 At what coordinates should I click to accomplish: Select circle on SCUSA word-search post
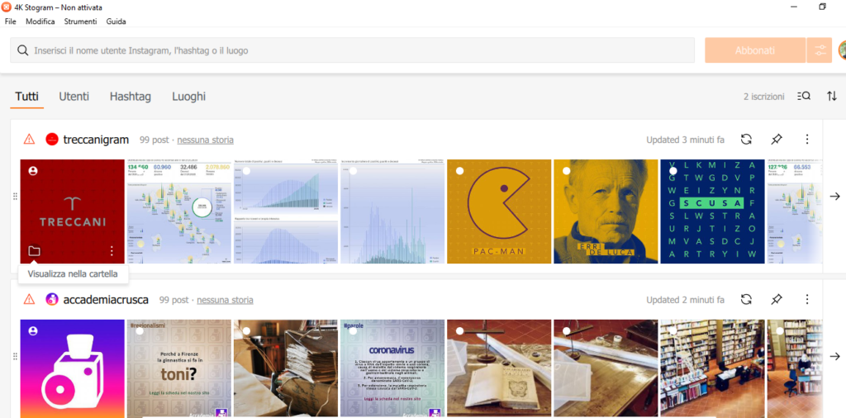pos(673,171)
